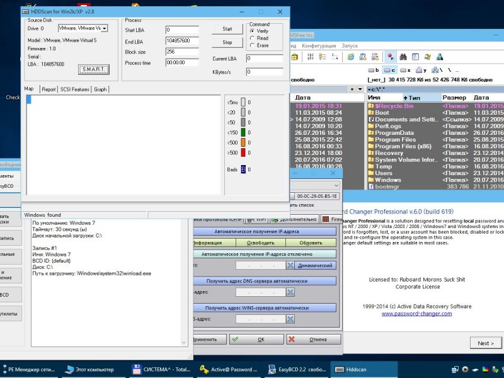The height and width of the screenshot is (378, 504).
Task: Click the Обновить button
Action: (x=311, y=243)
